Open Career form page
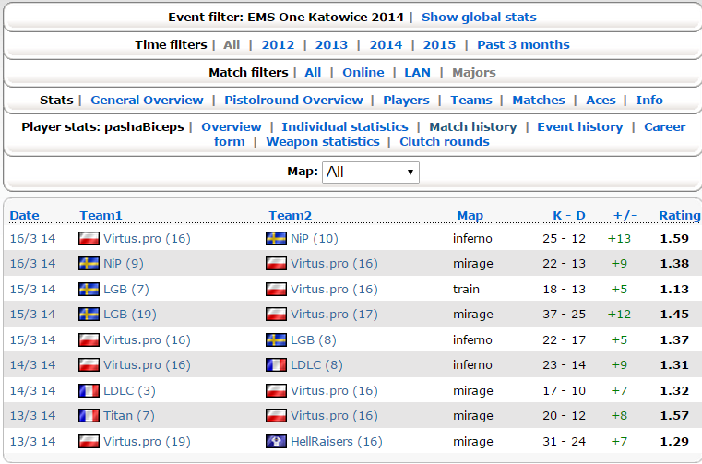 [x=665, y=126]
